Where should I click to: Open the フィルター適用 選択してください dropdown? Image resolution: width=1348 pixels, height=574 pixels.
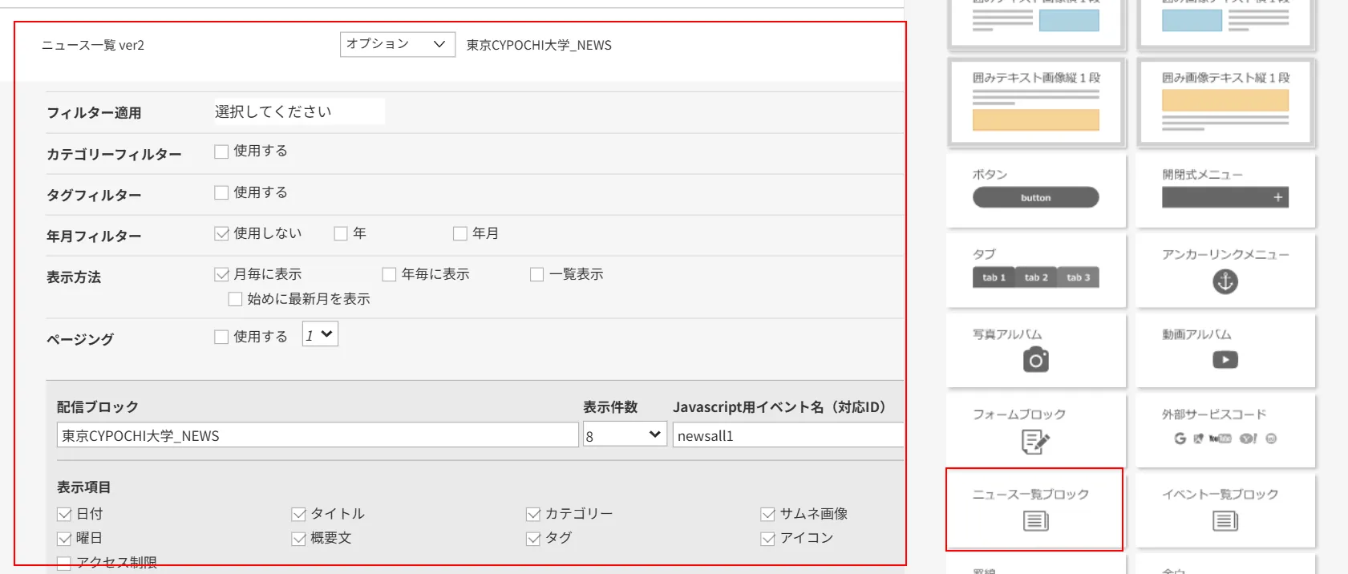(299, 111)
